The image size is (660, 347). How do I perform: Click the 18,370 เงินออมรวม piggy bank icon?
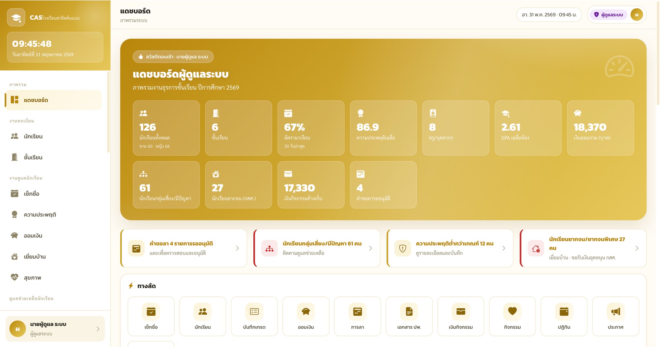point(577,113)
